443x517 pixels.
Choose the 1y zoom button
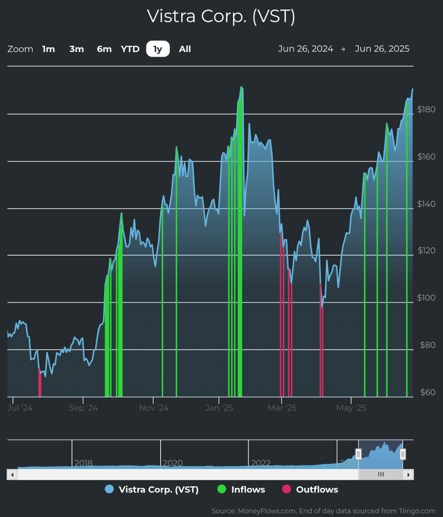(158, 49)
